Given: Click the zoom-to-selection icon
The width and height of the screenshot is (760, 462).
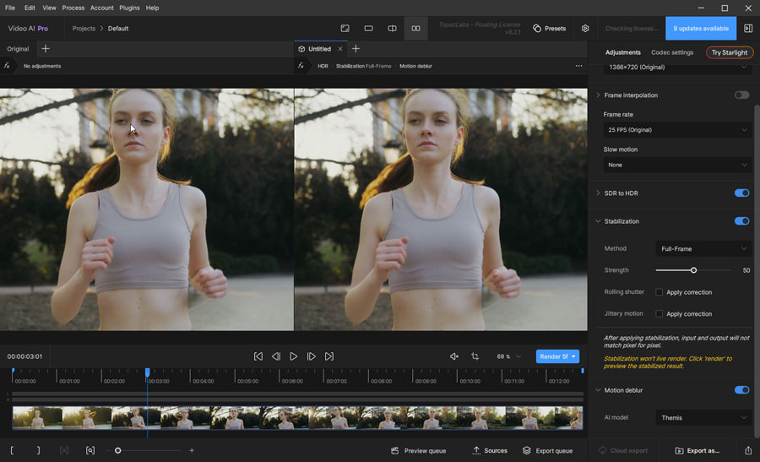Looking at the screenshot, I should [90, 450].
